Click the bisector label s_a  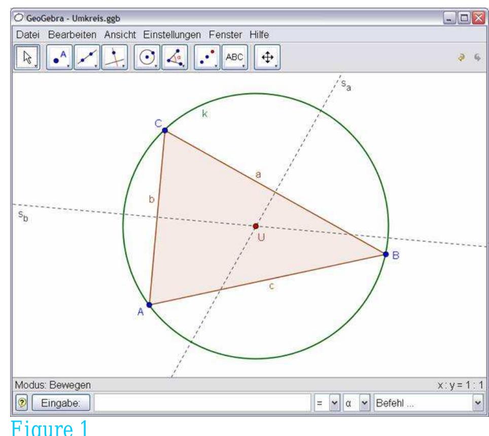pos(346,85)
